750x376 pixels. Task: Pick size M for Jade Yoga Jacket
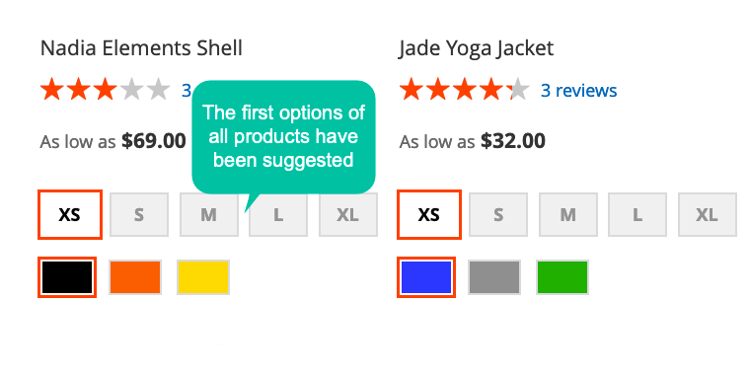568,215
